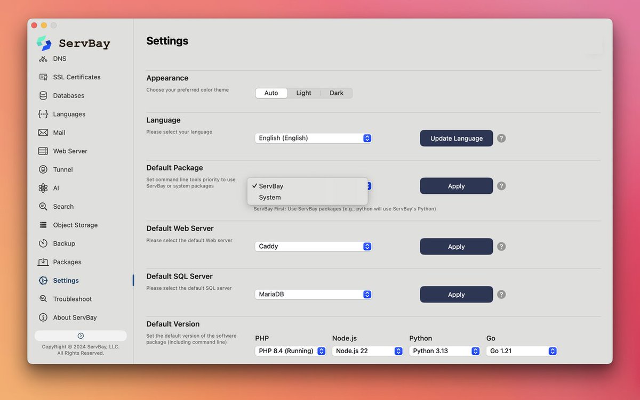Click the DNS icon in sidebar
Viewport: 640px width, 400px height.
pos(43,59)
